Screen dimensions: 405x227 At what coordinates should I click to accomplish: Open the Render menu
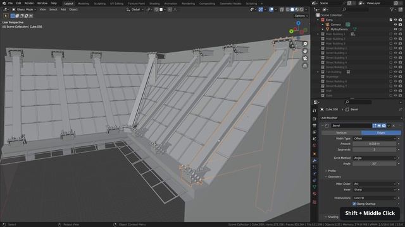click(29, 3)
